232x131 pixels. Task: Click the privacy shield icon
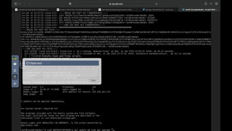(x=70, y=4)
